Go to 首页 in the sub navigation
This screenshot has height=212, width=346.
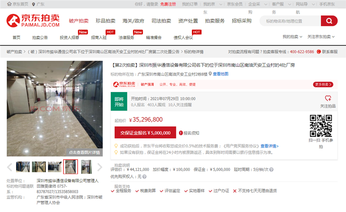[x=16, y=38]
